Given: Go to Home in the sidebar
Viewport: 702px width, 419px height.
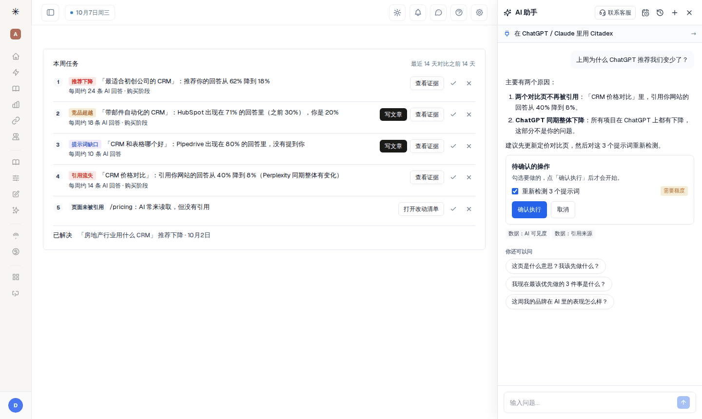Looking at the screenshot, I should [16, 57].
